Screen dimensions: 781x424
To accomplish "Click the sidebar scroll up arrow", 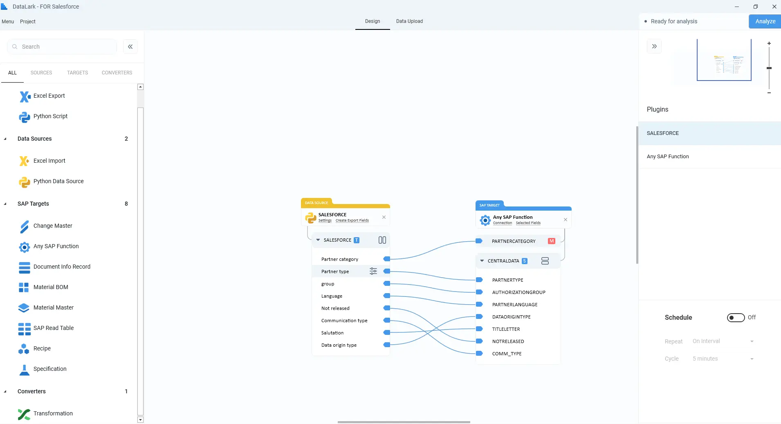I will pyautogui.click(x=141, y=87).
